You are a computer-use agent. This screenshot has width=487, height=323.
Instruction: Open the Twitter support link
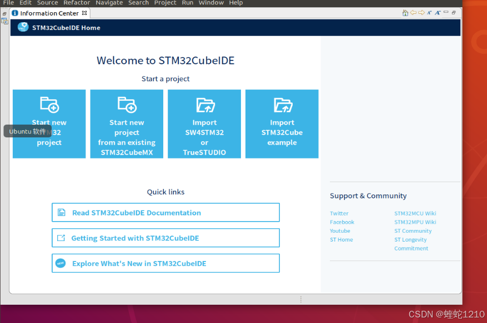coord(339,213)
